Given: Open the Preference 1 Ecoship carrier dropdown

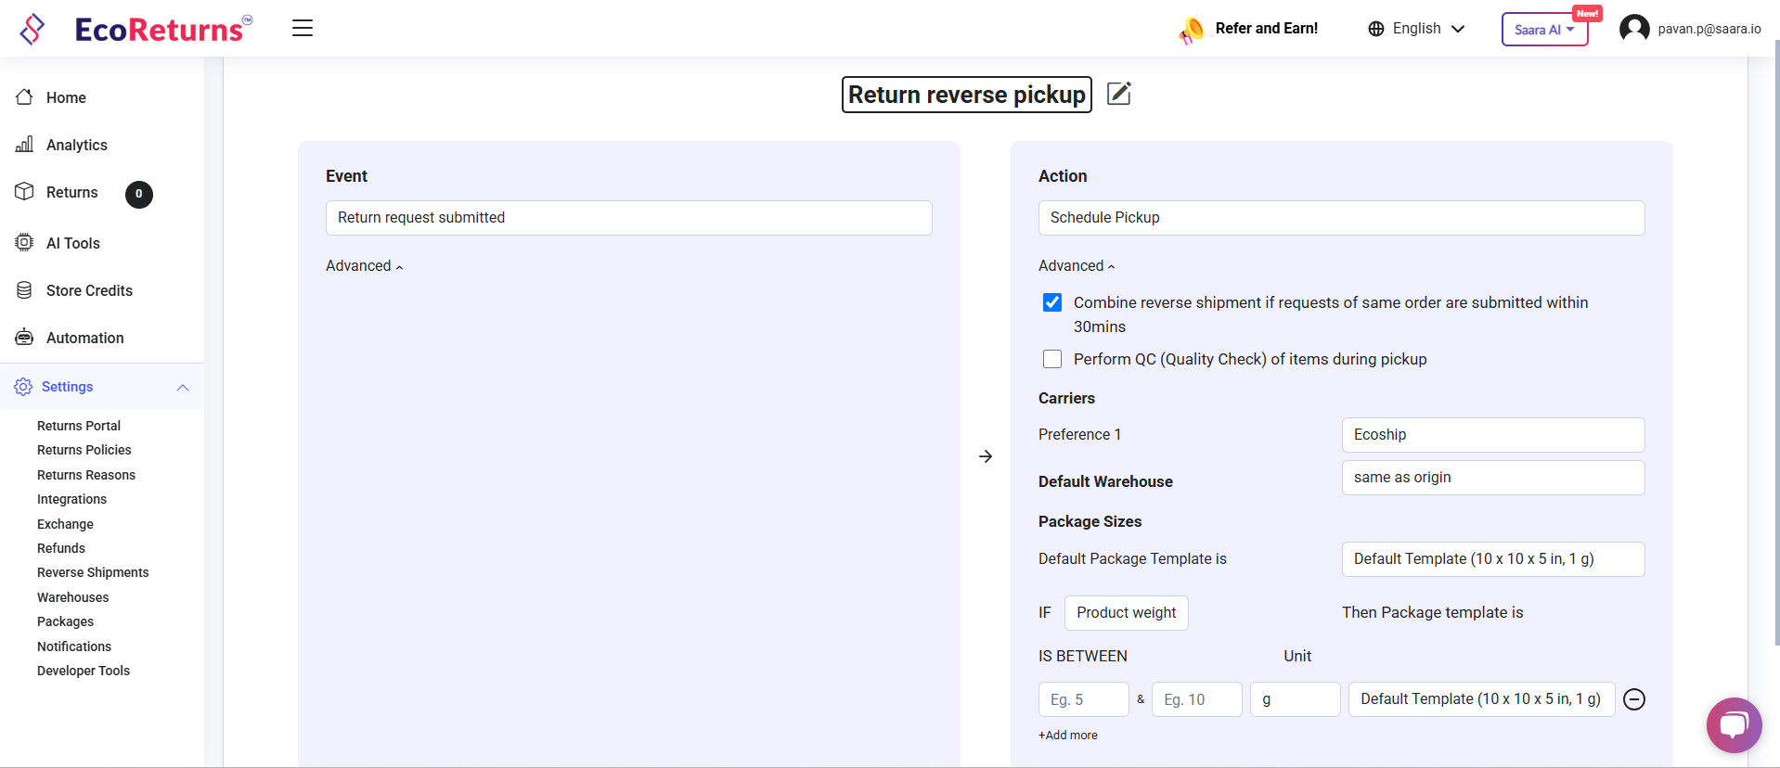Looking at the screenshot, I should click(1492, 435).
